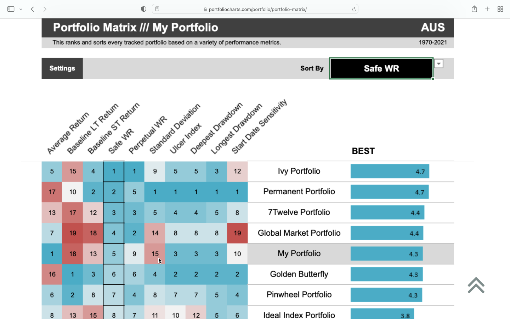The width and height of the screenshot is (510, 319).
Task: Reload the portfoliocharts page
Action: [354, 9]
